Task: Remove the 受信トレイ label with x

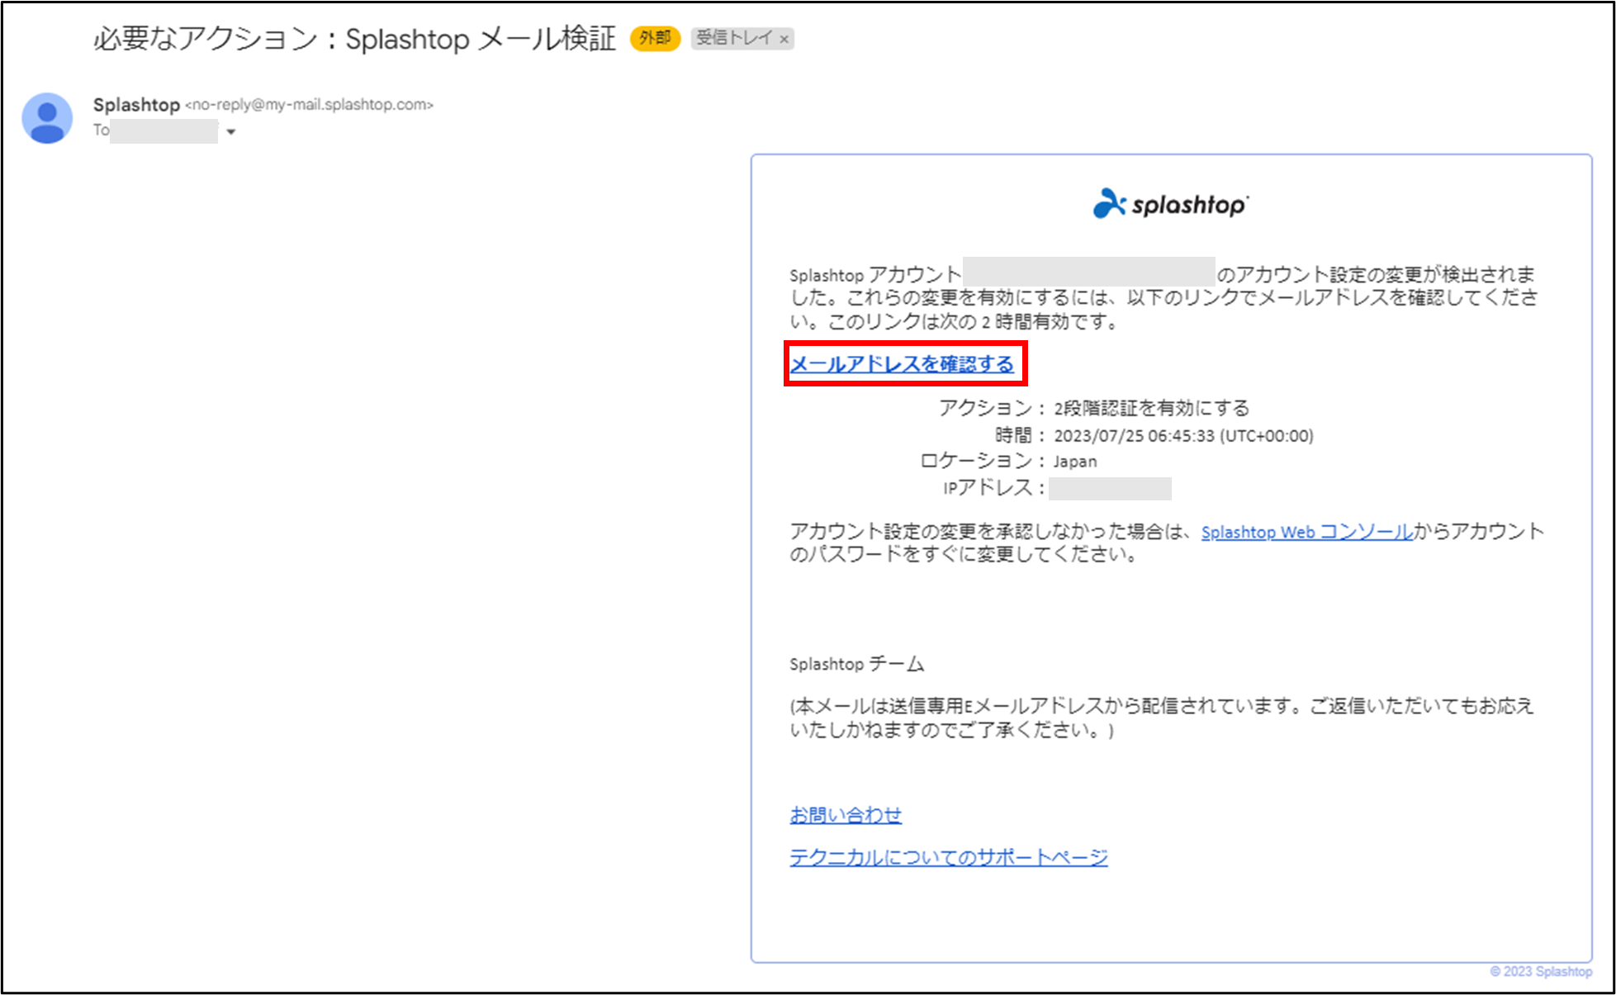Action: (784, 39)
